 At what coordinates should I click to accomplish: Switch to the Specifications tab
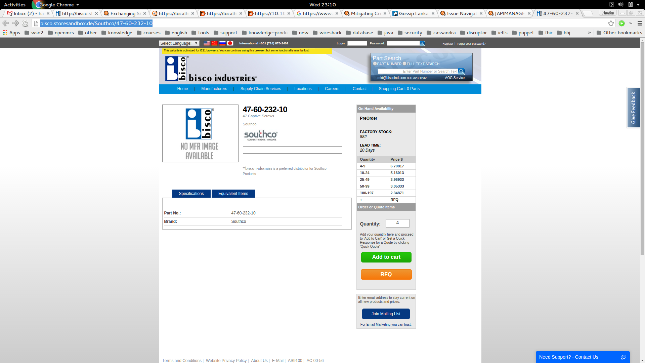(x=191, y=194)
